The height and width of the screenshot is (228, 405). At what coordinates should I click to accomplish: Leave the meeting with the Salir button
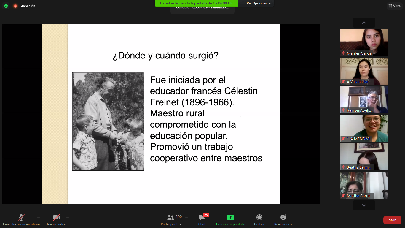[392, 220]
